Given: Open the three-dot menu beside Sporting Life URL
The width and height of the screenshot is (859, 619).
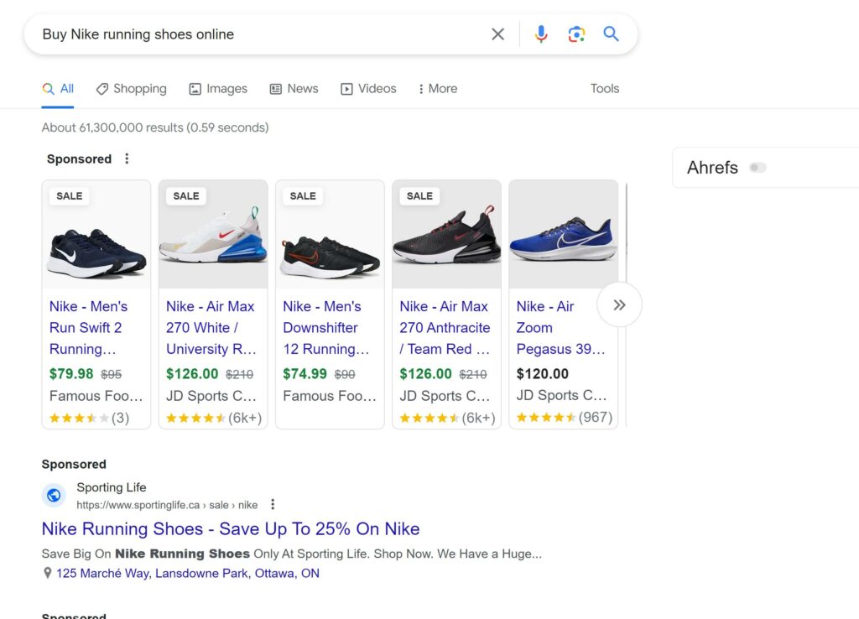Looking at the screenshot, I should [x=273, y=504].
